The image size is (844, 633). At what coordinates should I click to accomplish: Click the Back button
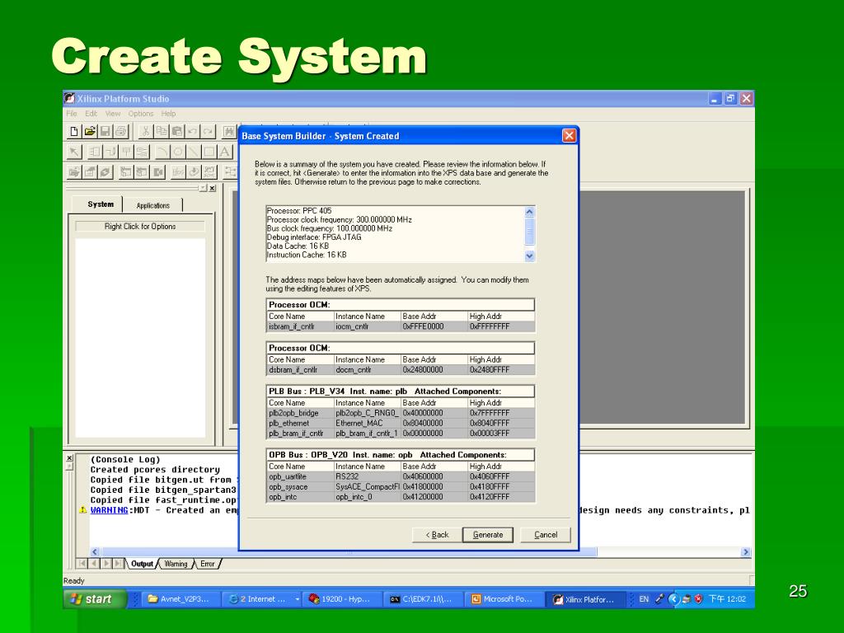point(437,534)
